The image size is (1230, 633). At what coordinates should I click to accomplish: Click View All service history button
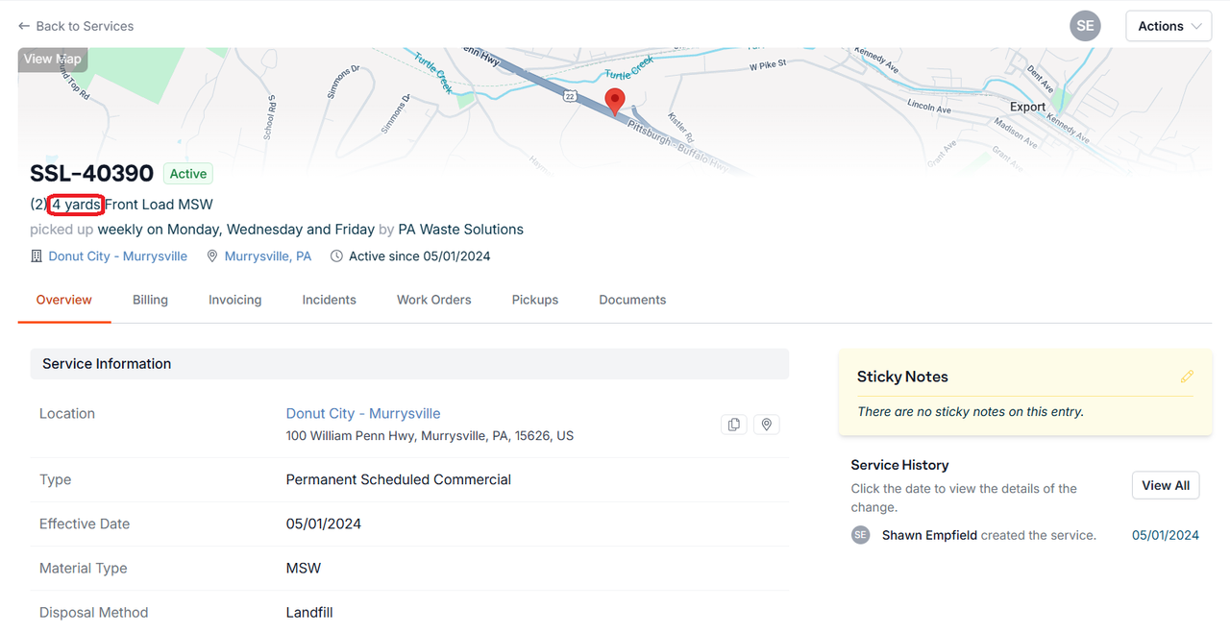click(x=1166, y=485)
